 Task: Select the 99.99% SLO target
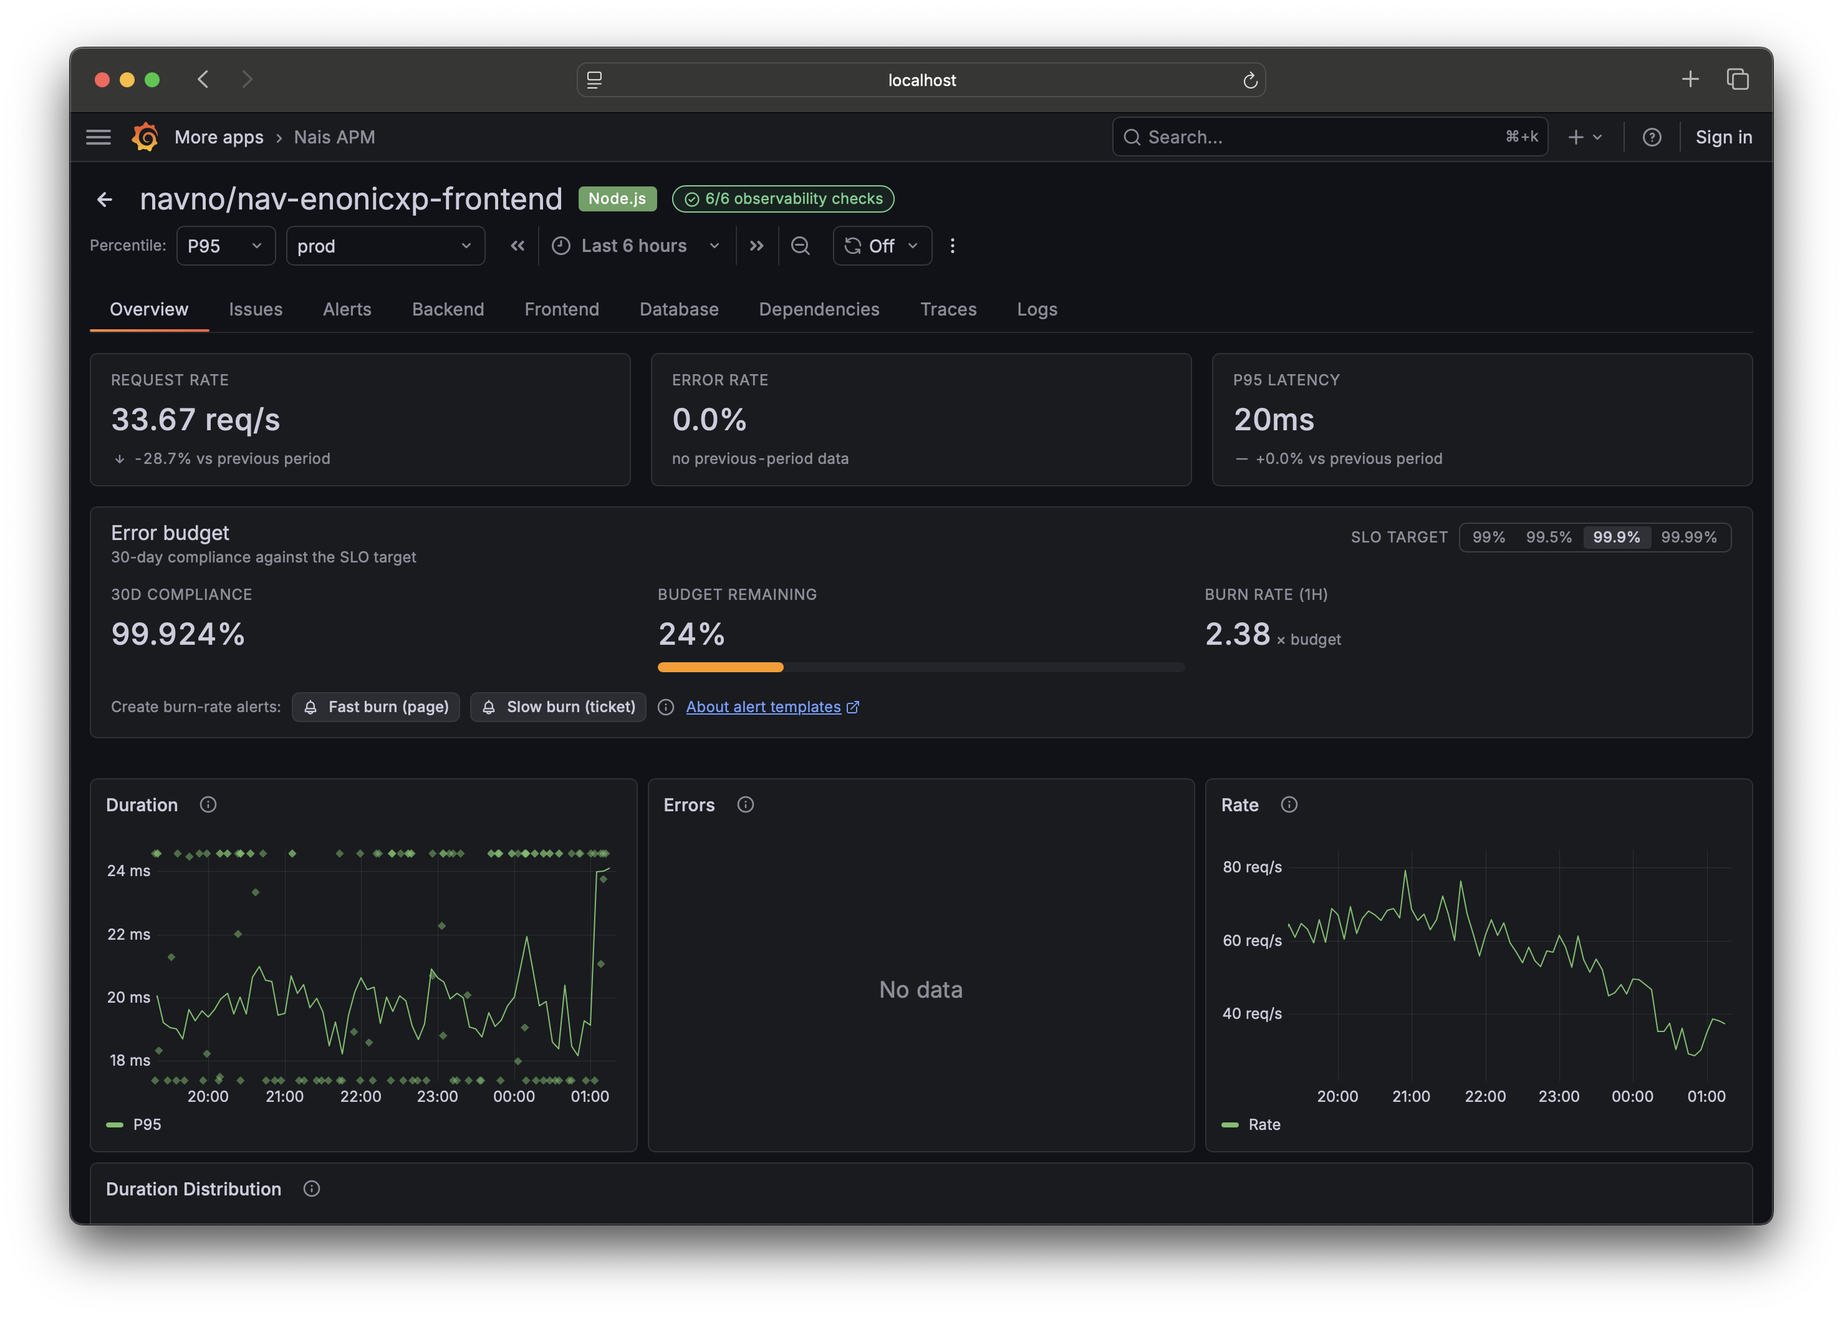(x=1689, y=537)
